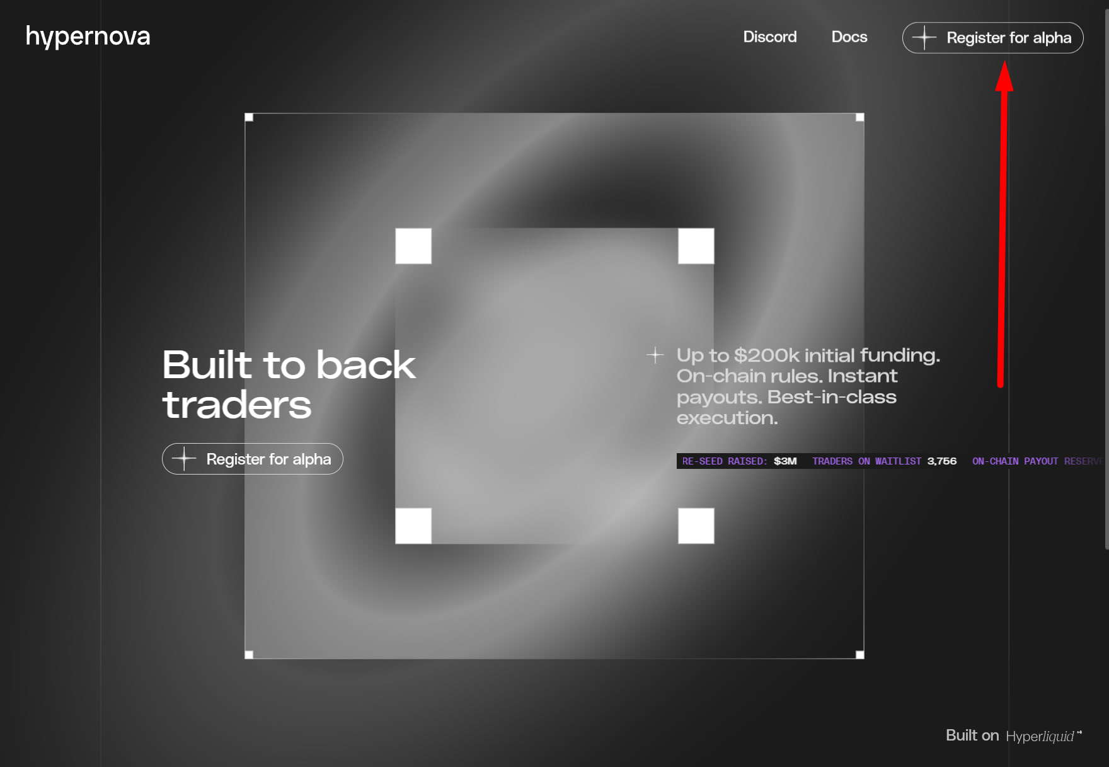
Task: Click the Pre-seed raised $3M ticker item
Action: [x=739, y=461]
